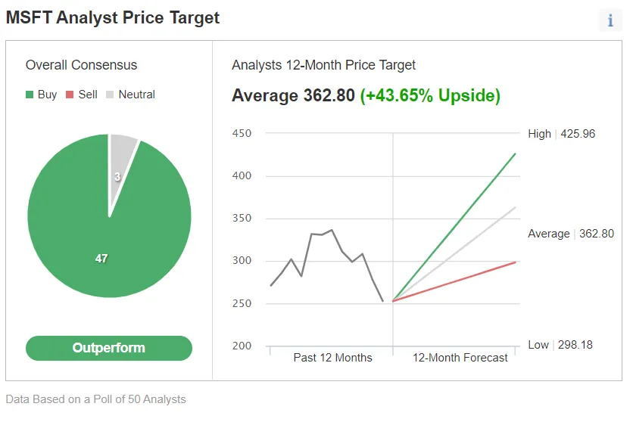Click the Overall Consensus heading
This screenshot has width=633, height=422.
coord(81,65)
